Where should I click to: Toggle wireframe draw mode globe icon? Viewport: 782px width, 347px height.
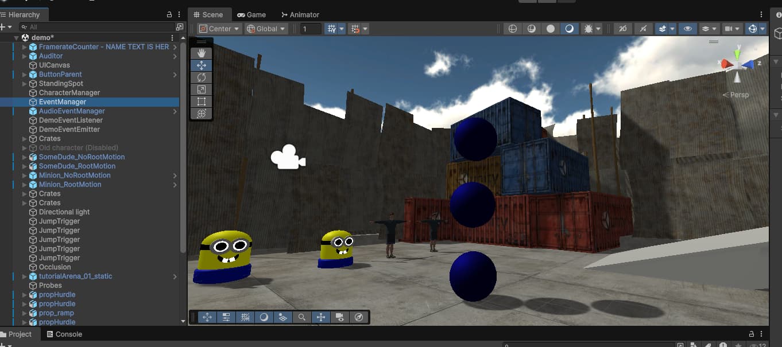click(513, 29)
